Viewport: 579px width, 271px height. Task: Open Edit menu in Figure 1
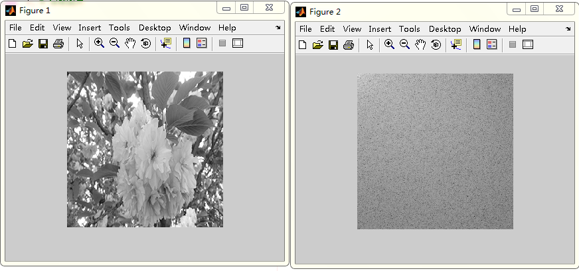pos(37,28)
